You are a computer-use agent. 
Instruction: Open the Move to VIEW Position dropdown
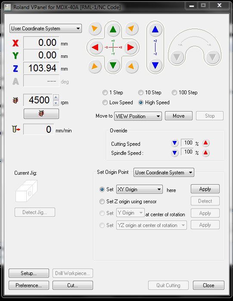pos(138,116)
